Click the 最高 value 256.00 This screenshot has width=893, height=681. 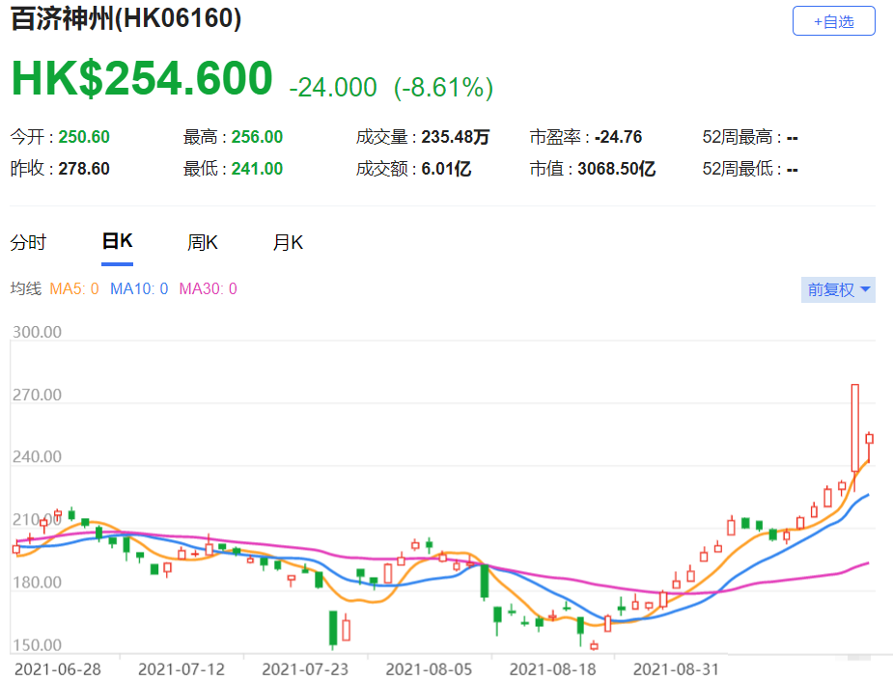pyautogui.click(x=257, y=137)
